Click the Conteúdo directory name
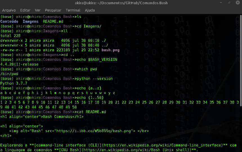242x152 pixels. [9, 21]
